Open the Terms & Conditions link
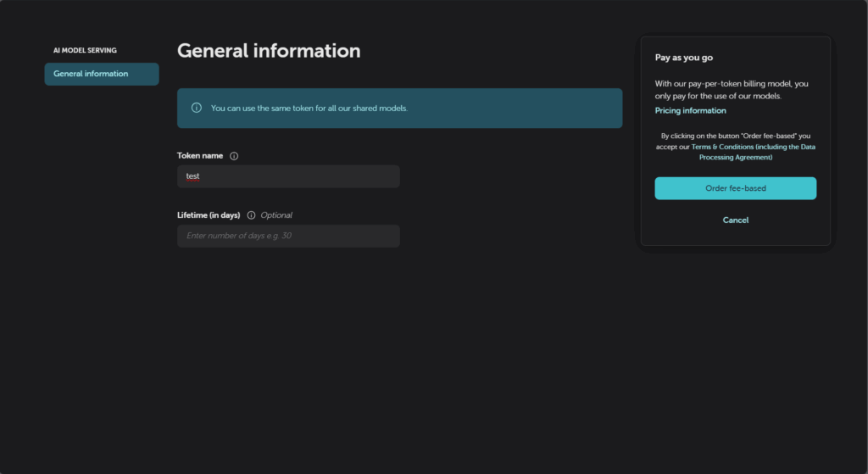868x474 pixels. point(721,147)
